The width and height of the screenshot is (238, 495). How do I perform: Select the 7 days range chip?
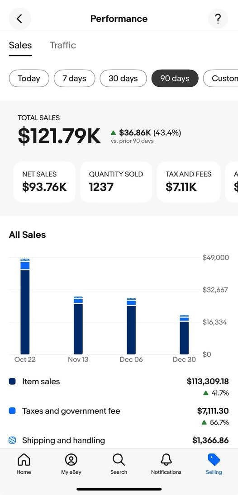pyautogui.click(x=75, y=78)
